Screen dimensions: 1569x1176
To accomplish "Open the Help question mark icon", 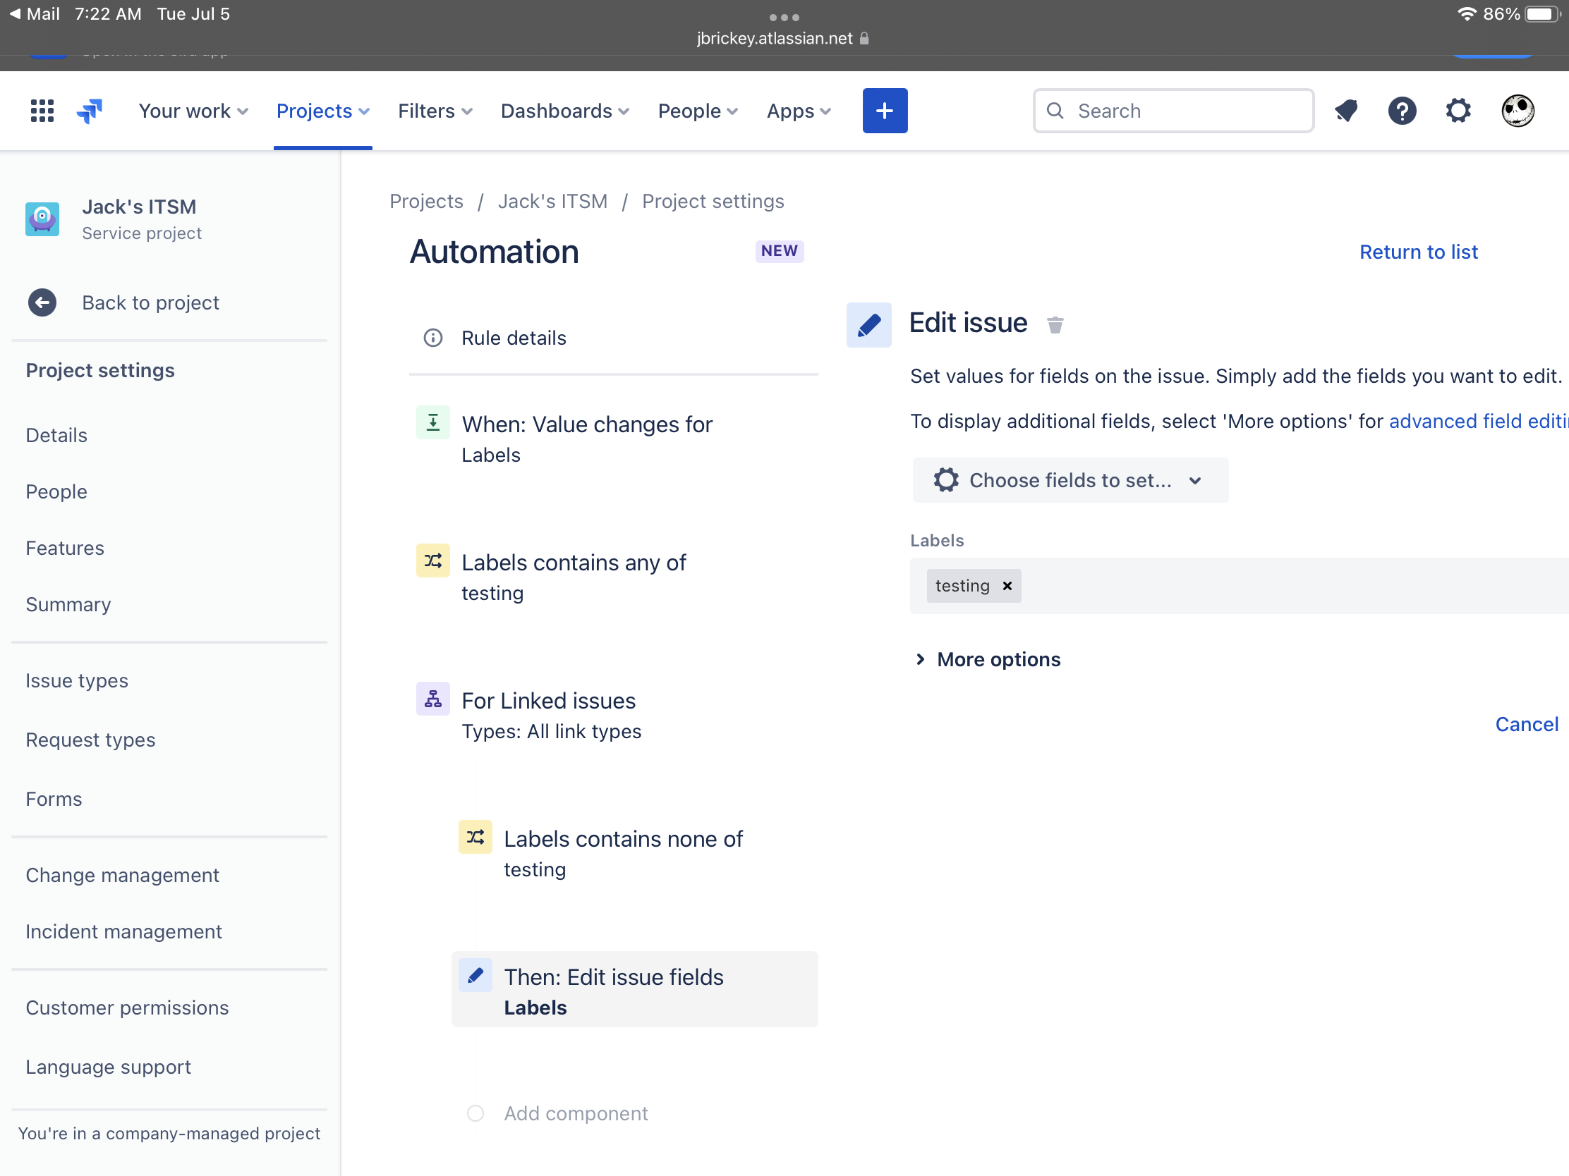I will pos(1403,111).
